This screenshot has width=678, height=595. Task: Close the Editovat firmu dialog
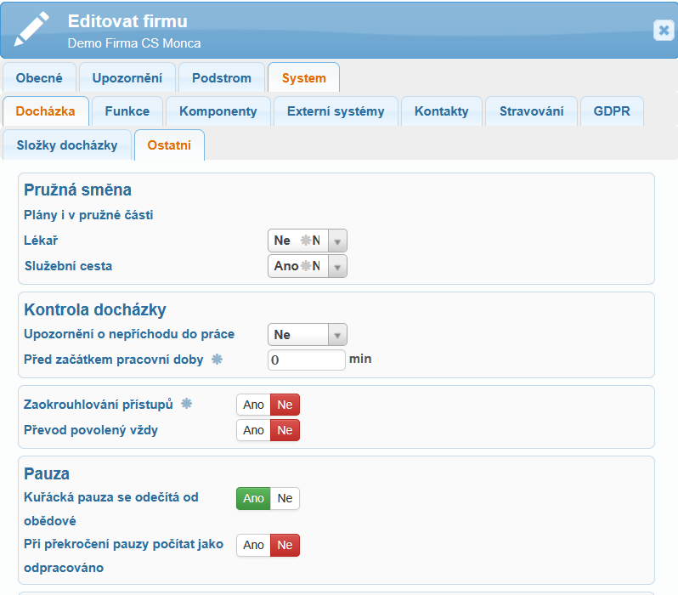pyautogui.click(x=664, y=30)
